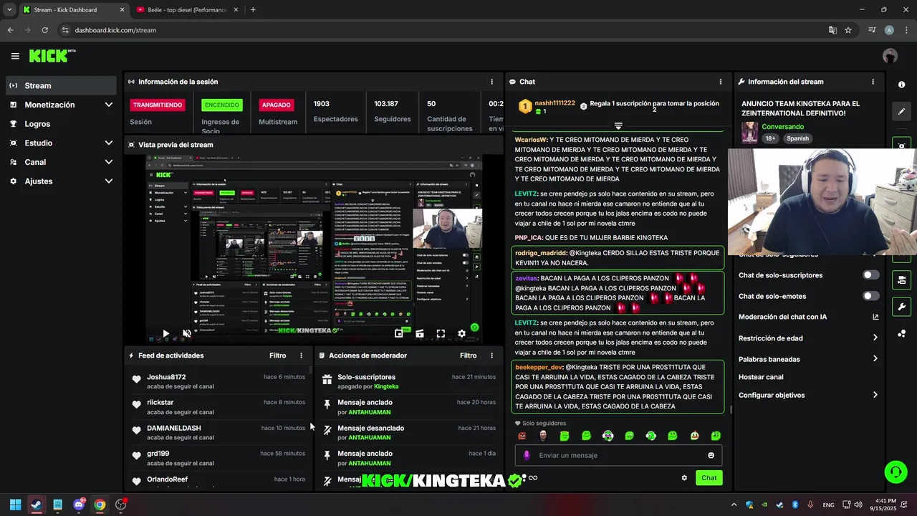Screen dimensions: 917x516
Task: Click the browser address bar URL
Action: tap(115, 30)
